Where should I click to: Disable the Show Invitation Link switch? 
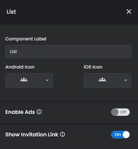(x=120, y=135)
